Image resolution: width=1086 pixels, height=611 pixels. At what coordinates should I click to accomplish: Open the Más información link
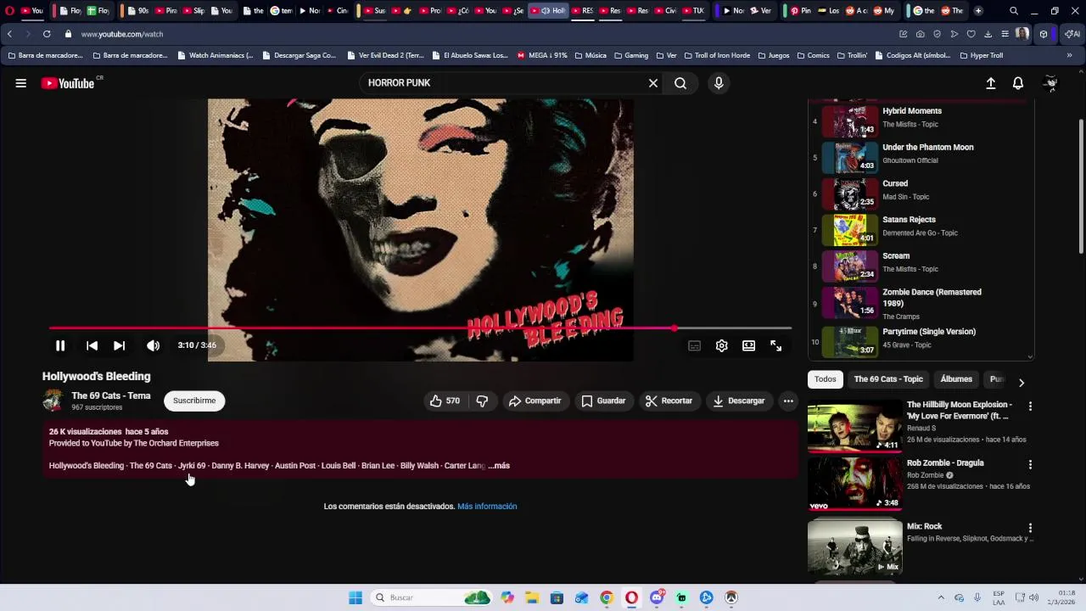pyautogui.click(x=487, y=507)
